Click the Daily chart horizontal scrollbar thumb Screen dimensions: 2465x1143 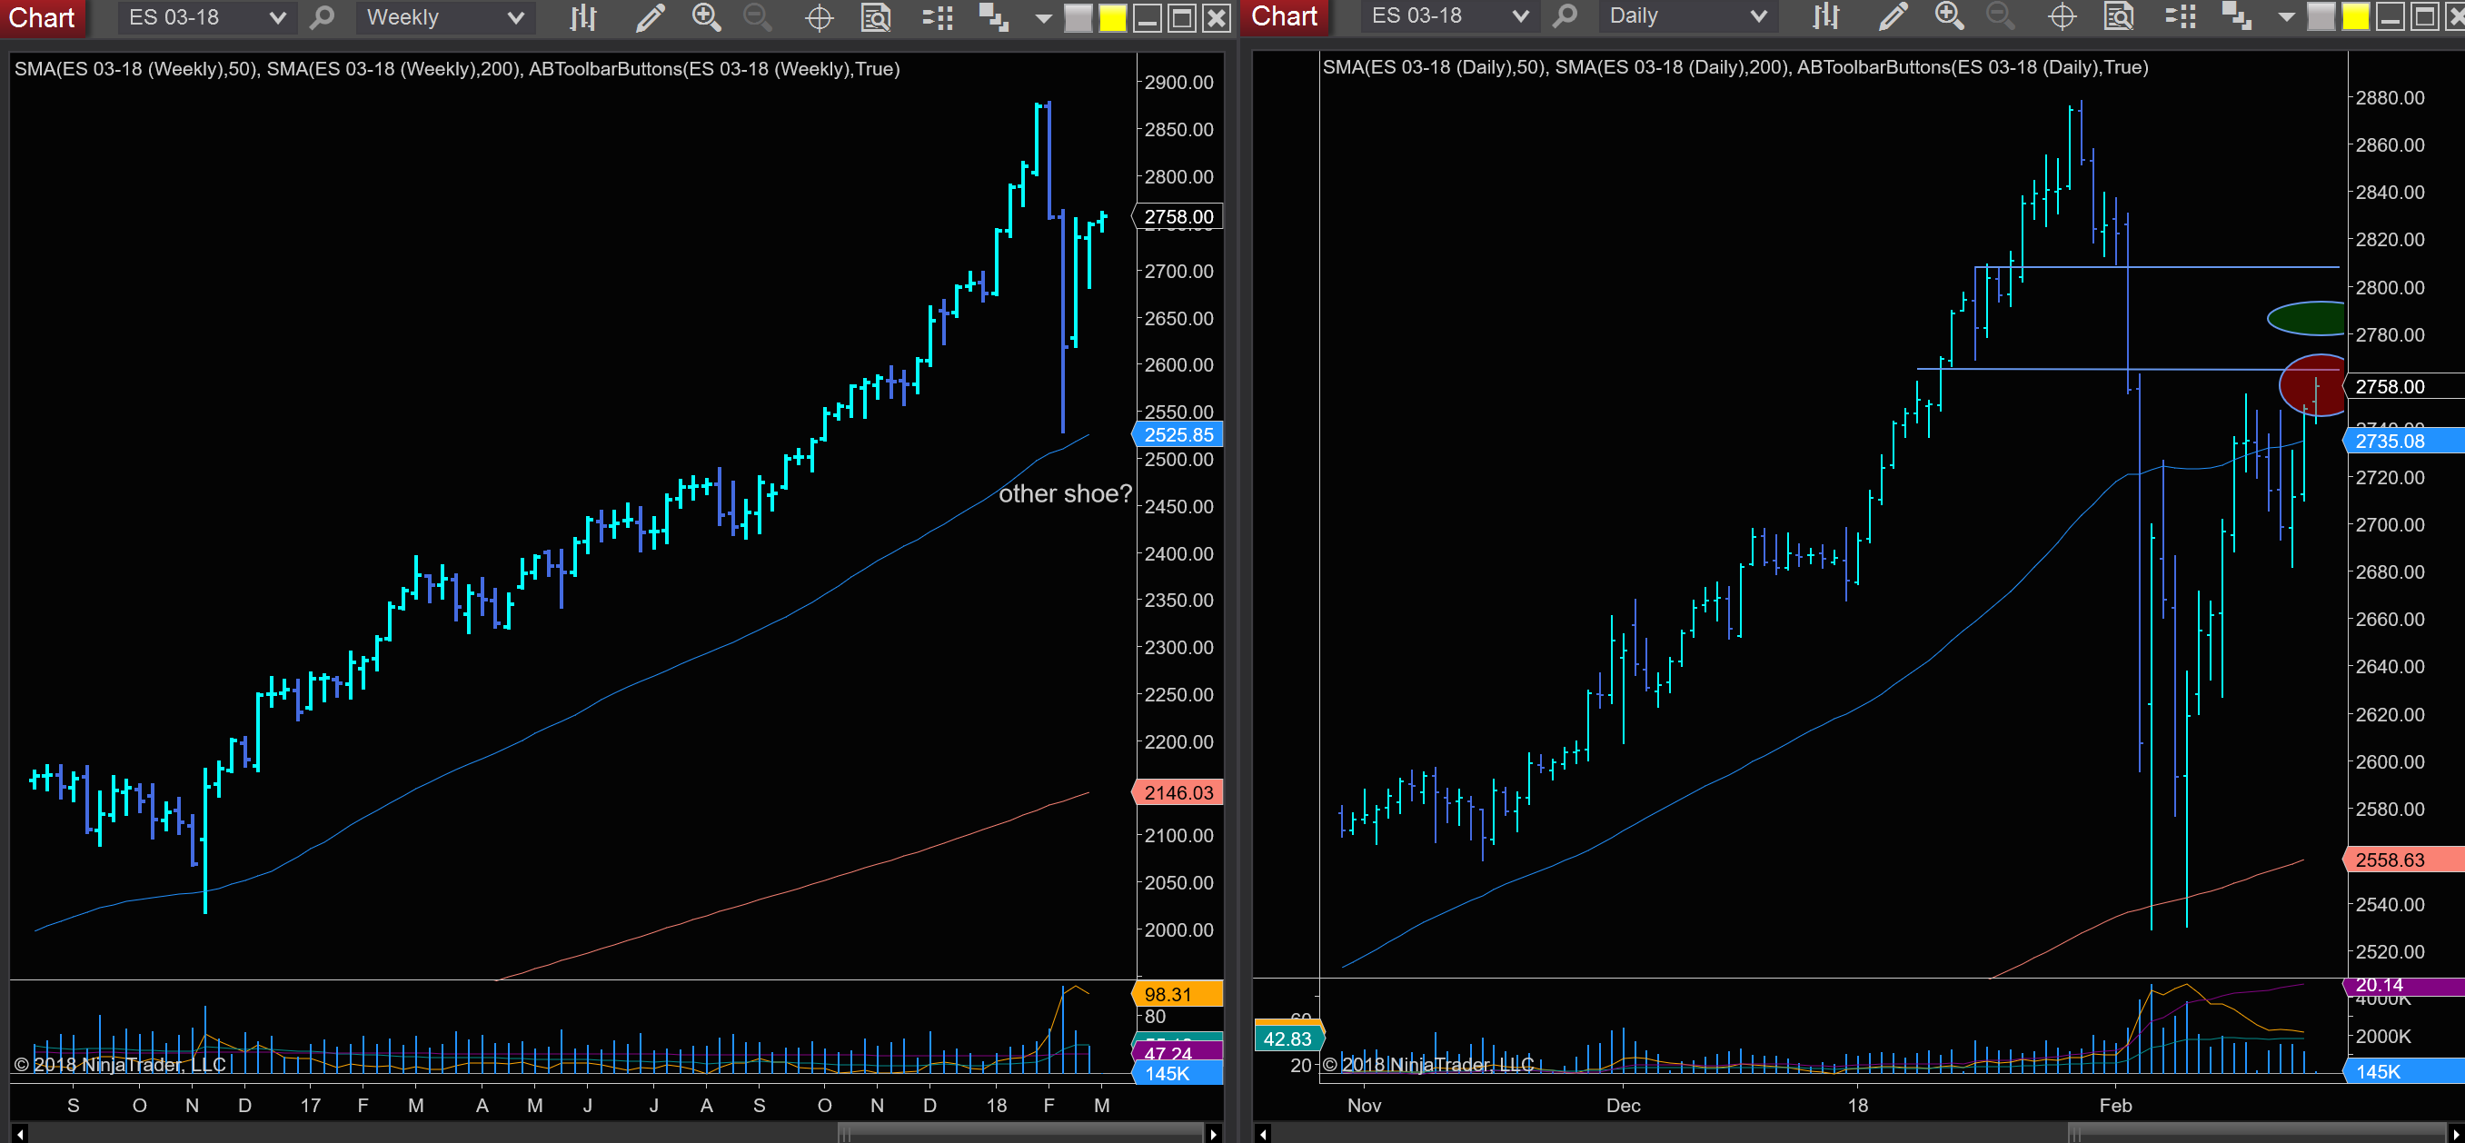click(x=2256, y=1135)
